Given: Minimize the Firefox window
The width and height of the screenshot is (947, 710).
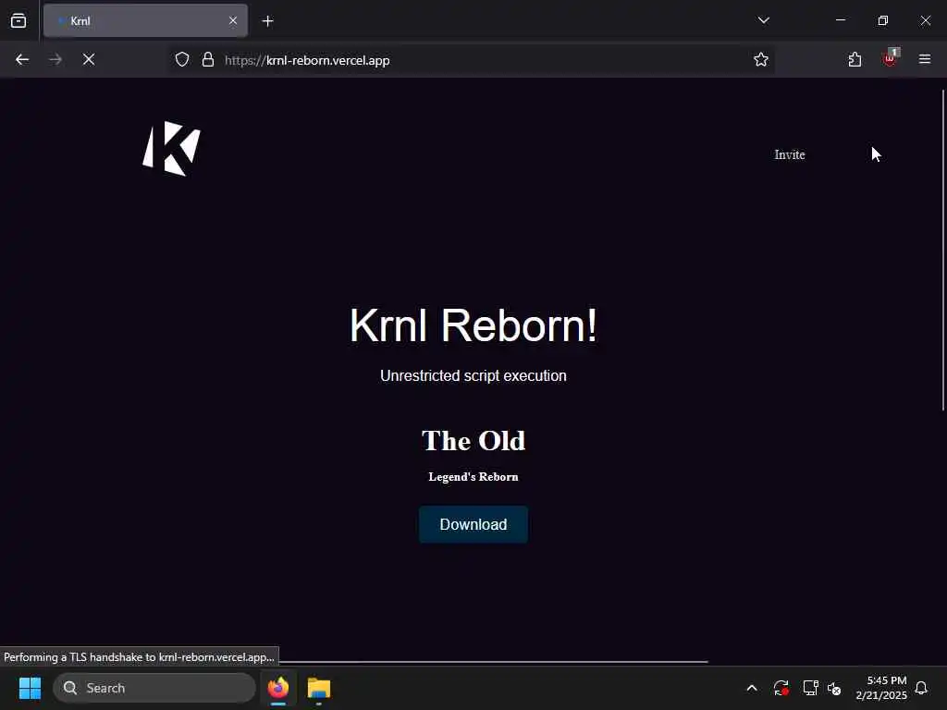Looking at the screenshot, I should click(x=840, y=20).
